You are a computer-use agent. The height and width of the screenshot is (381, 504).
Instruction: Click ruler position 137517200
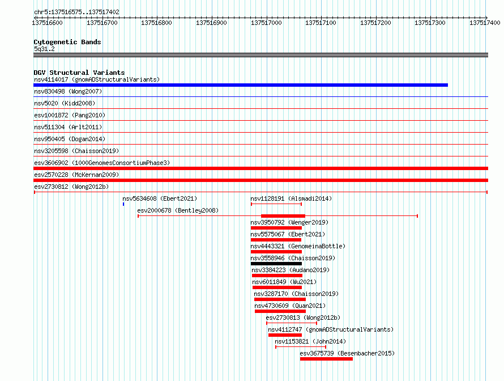point(375,23)
